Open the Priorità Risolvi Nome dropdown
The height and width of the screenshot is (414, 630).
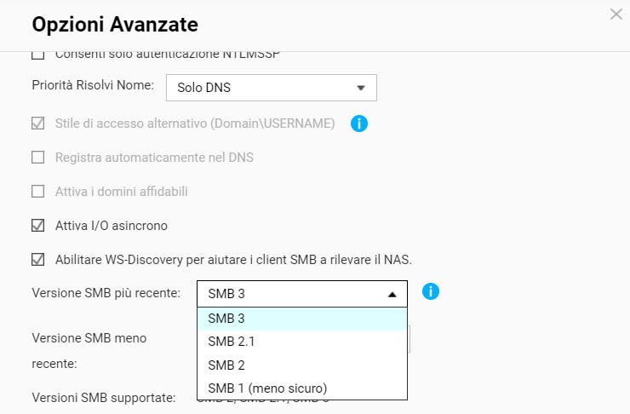(271, 88)
